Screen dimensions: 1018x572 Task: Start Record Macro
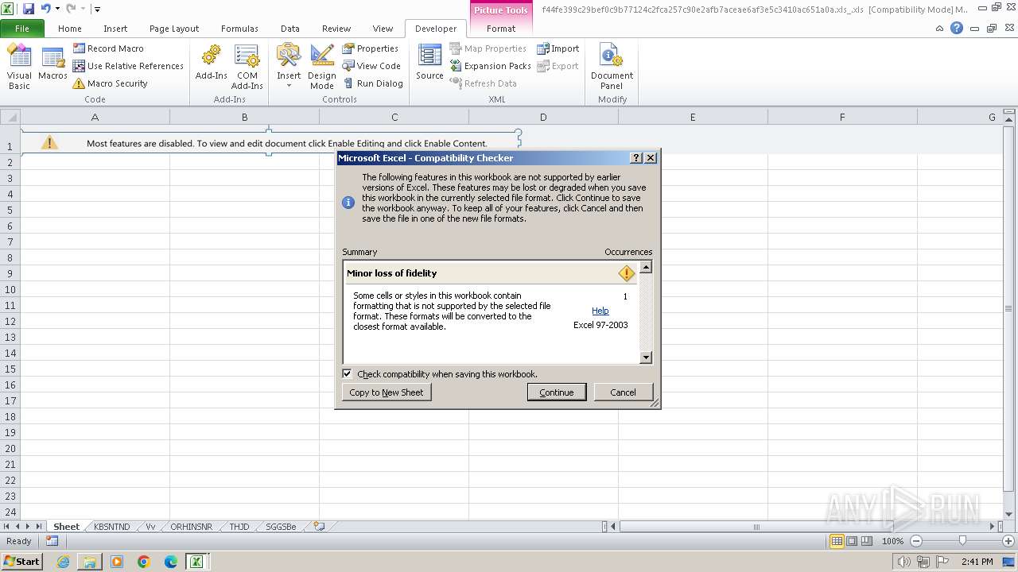coord(108,48)
